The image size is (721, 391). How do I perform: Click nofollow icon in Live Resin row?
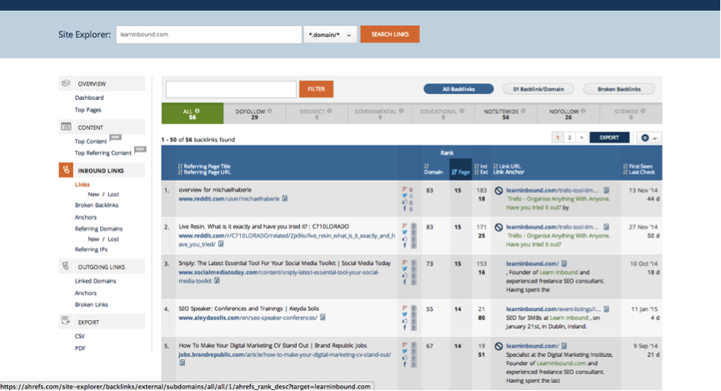tap(498, 228)
